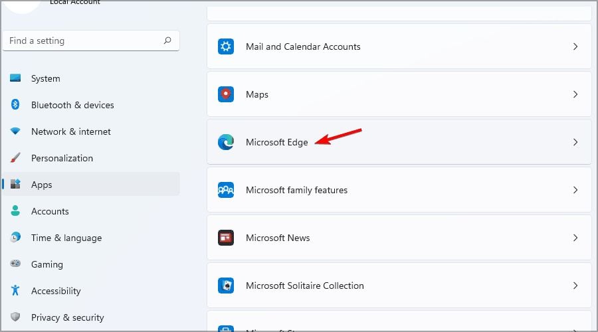Expand the Maps row chevron
The height and width of the screenshot is (332, 598).
(575, 94)
